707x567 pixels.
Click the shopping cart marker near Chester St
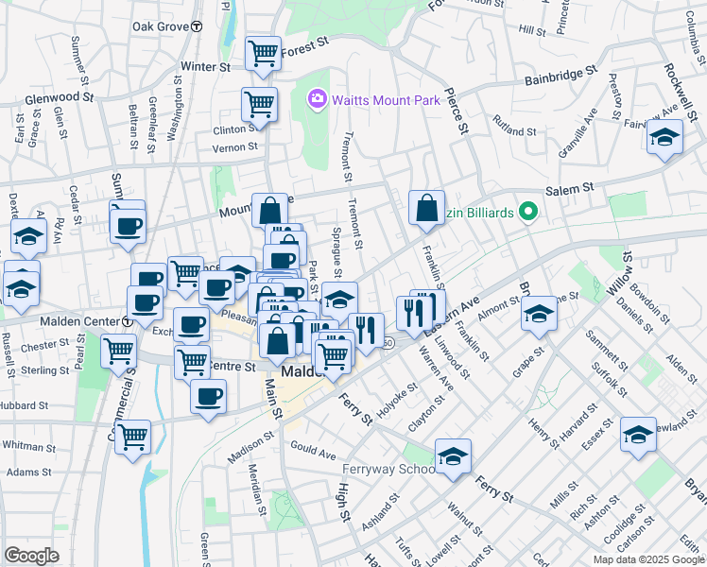click(119, 351)
